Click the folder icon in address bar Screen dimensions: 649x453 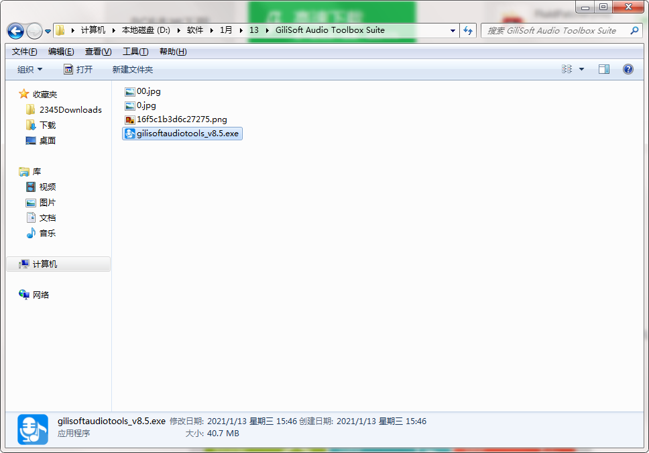[60, 30]
